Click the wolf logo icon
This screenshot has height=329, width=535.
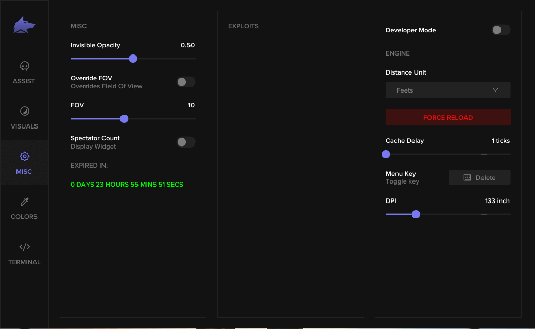click(24, 25)
